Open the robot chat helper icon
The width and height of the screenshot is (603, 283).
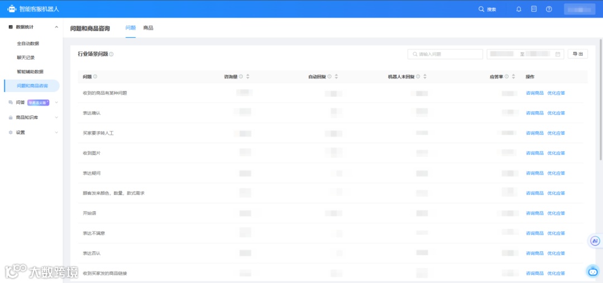tap(592, 271)
